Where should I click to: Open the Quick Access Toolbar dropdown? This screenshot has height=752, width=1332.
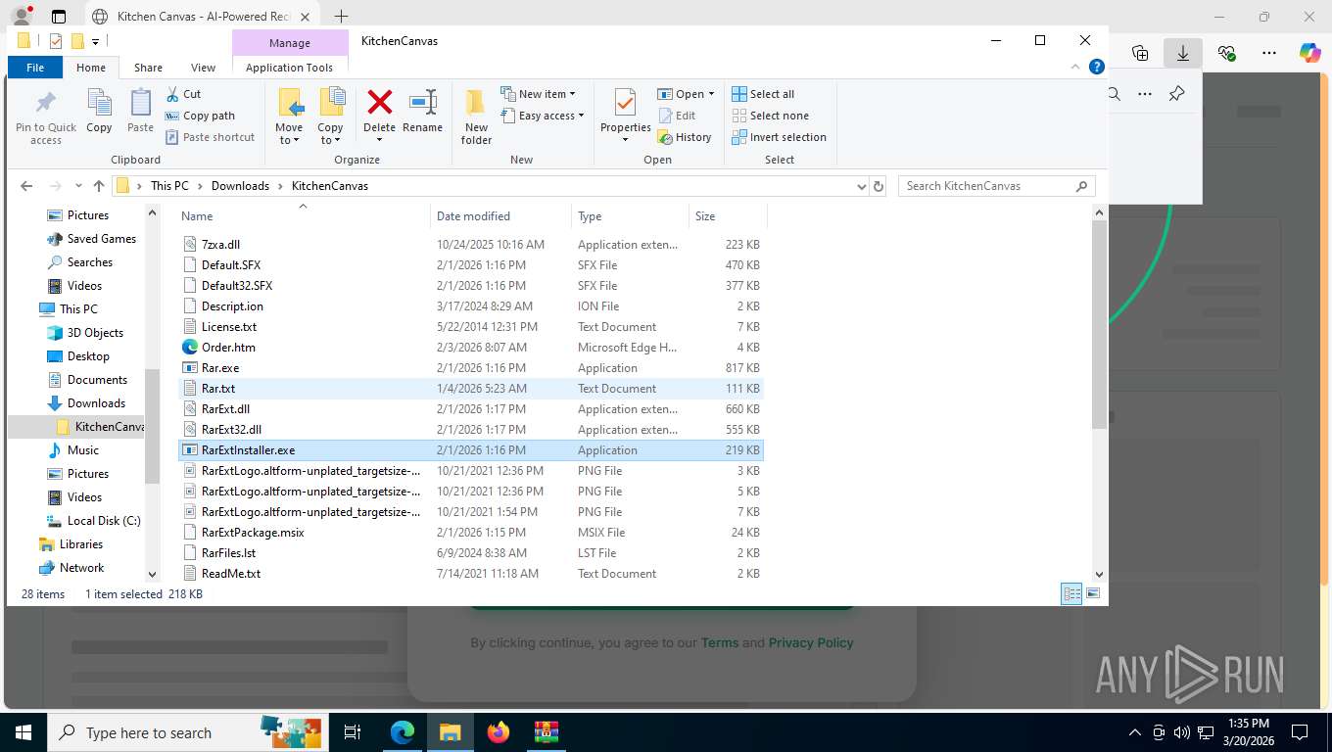(x=95, y=41)
